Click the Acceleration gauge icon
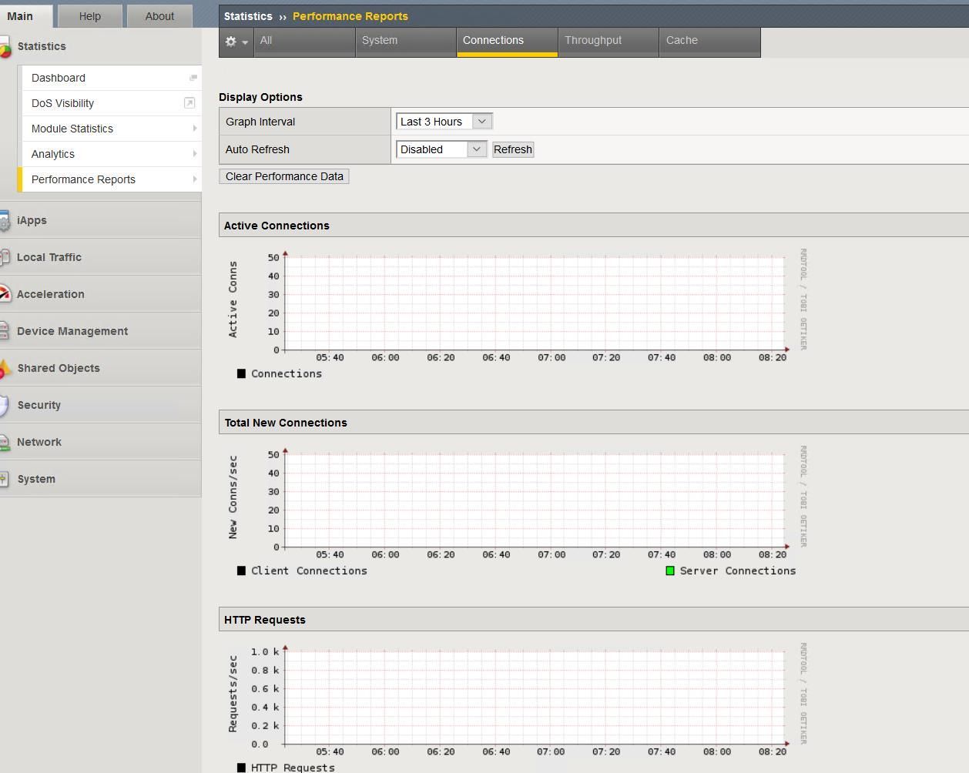969x773 pixels. click(5, 295)
